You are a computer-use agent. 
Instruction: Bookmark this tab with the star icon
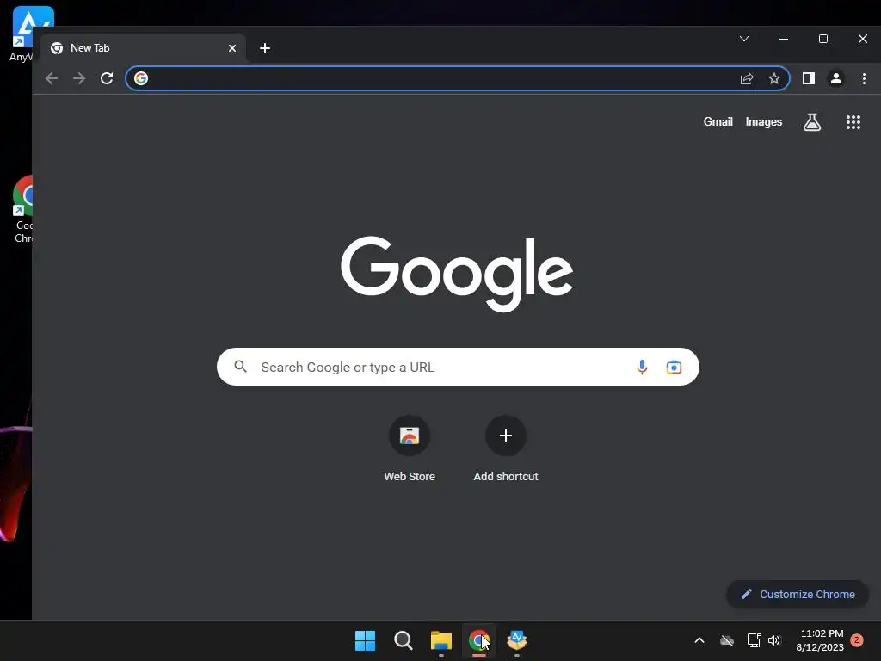point(774,78)
